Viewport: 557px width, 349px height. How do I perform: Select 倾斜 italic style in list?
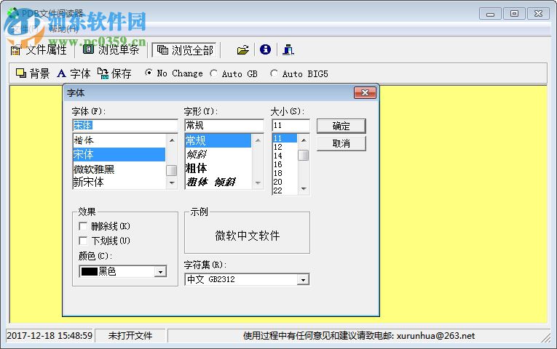218,154
